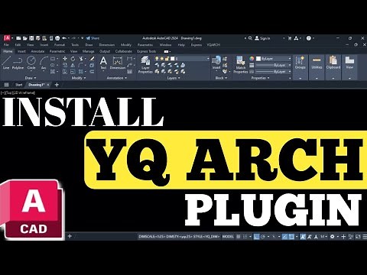Expand the Block panel
Image resolution: width=367 pixels, height=275 pixels.
[221, 78]
